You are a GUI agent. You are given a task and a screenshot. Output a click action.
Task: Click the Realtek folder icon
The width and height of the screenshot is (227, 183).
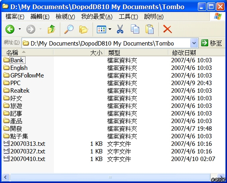tap(6, 90)
